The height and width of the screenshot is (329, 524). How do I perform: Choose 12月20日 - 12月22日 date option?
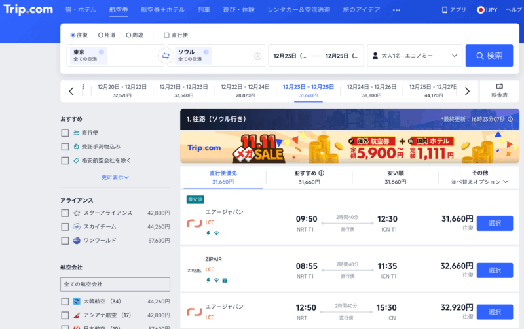[122, 91]
